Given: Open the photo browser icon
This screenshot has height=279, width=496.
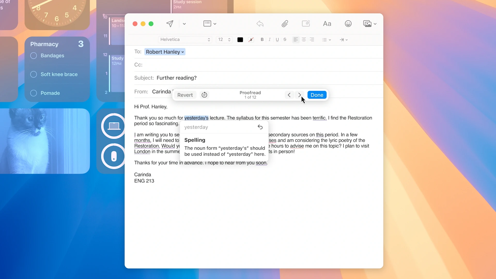Looking at the screenshot, I should [368, 24].
